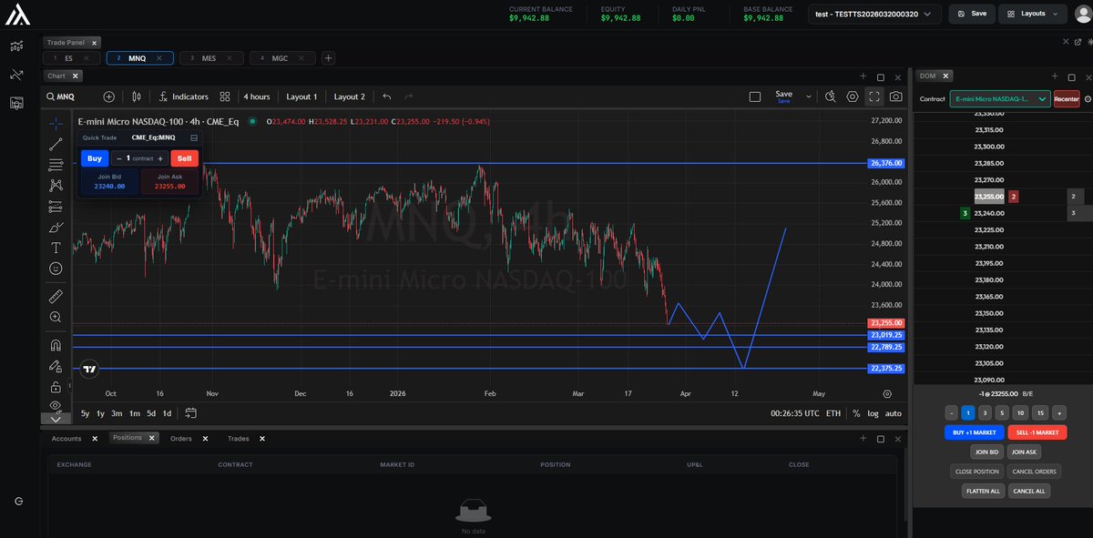Select the chart patterns drawing tool

(56, 185)
